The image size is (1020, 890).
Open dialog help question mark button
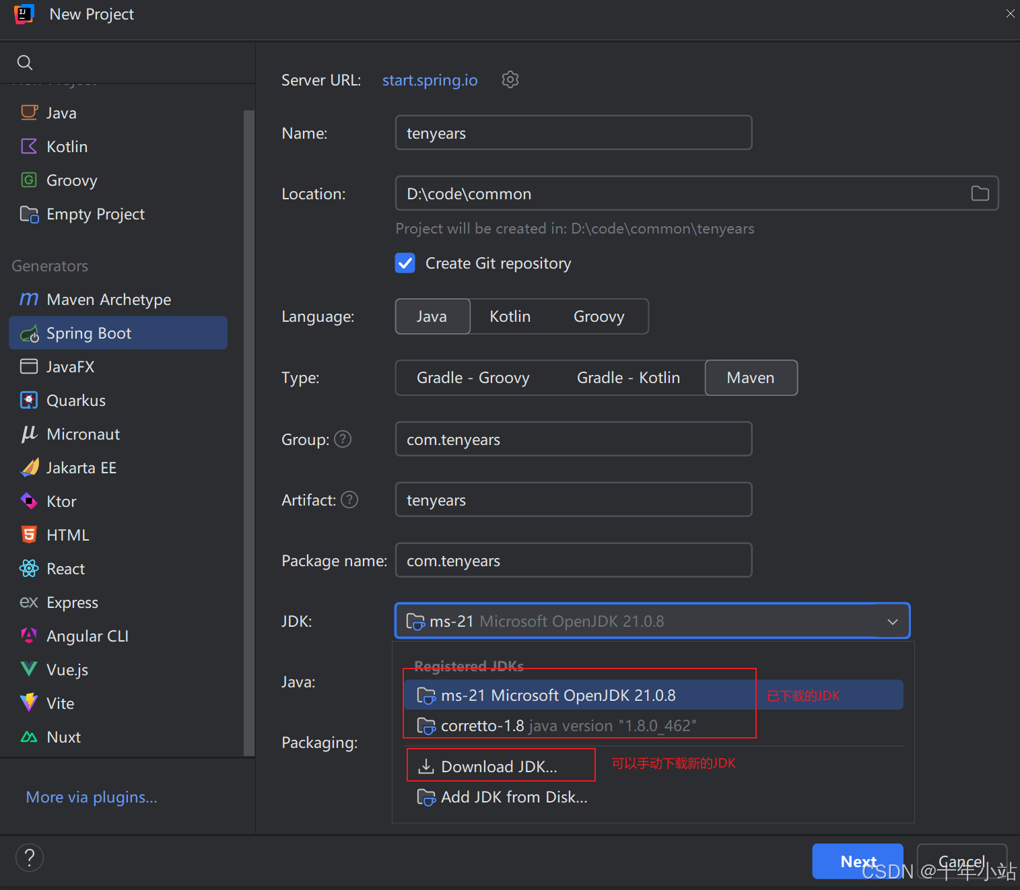tap(30, 858)
